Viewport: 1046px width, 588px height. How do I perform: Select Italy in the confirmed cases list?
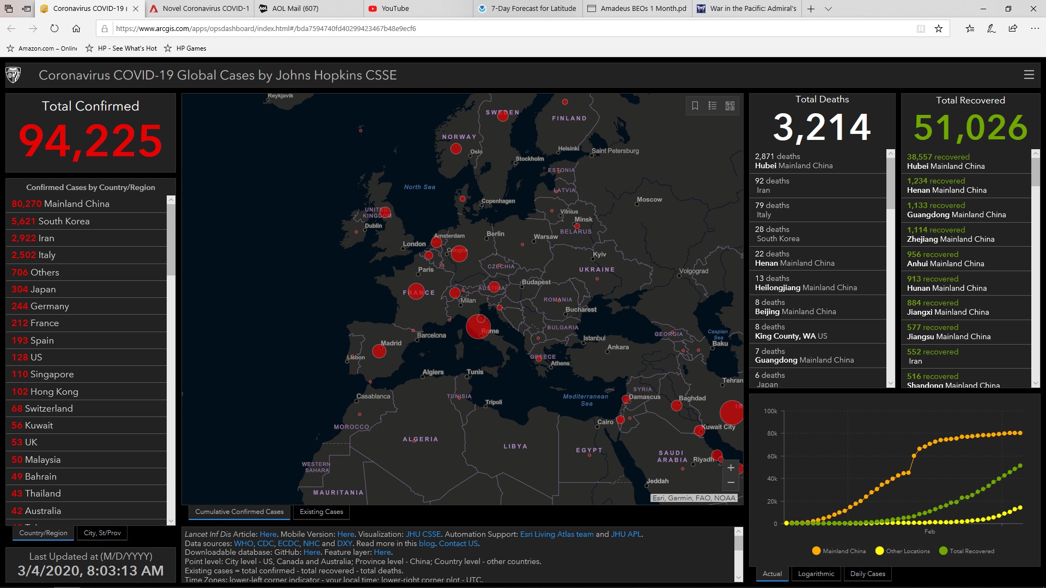click(x=86, y=255)
